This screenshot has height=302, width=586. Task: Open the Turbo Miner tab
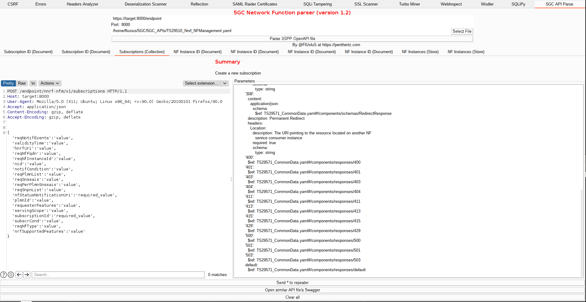[409, 4]
